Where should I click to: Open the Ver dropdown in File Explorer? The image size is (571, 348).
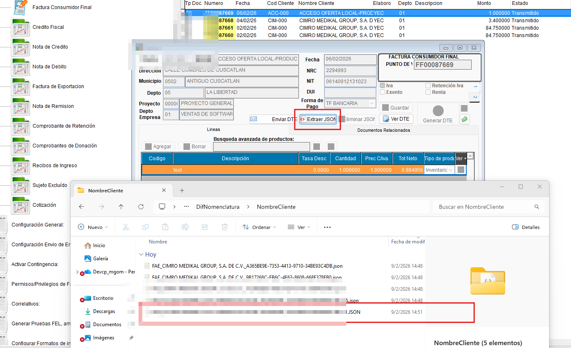coord(298,227)
